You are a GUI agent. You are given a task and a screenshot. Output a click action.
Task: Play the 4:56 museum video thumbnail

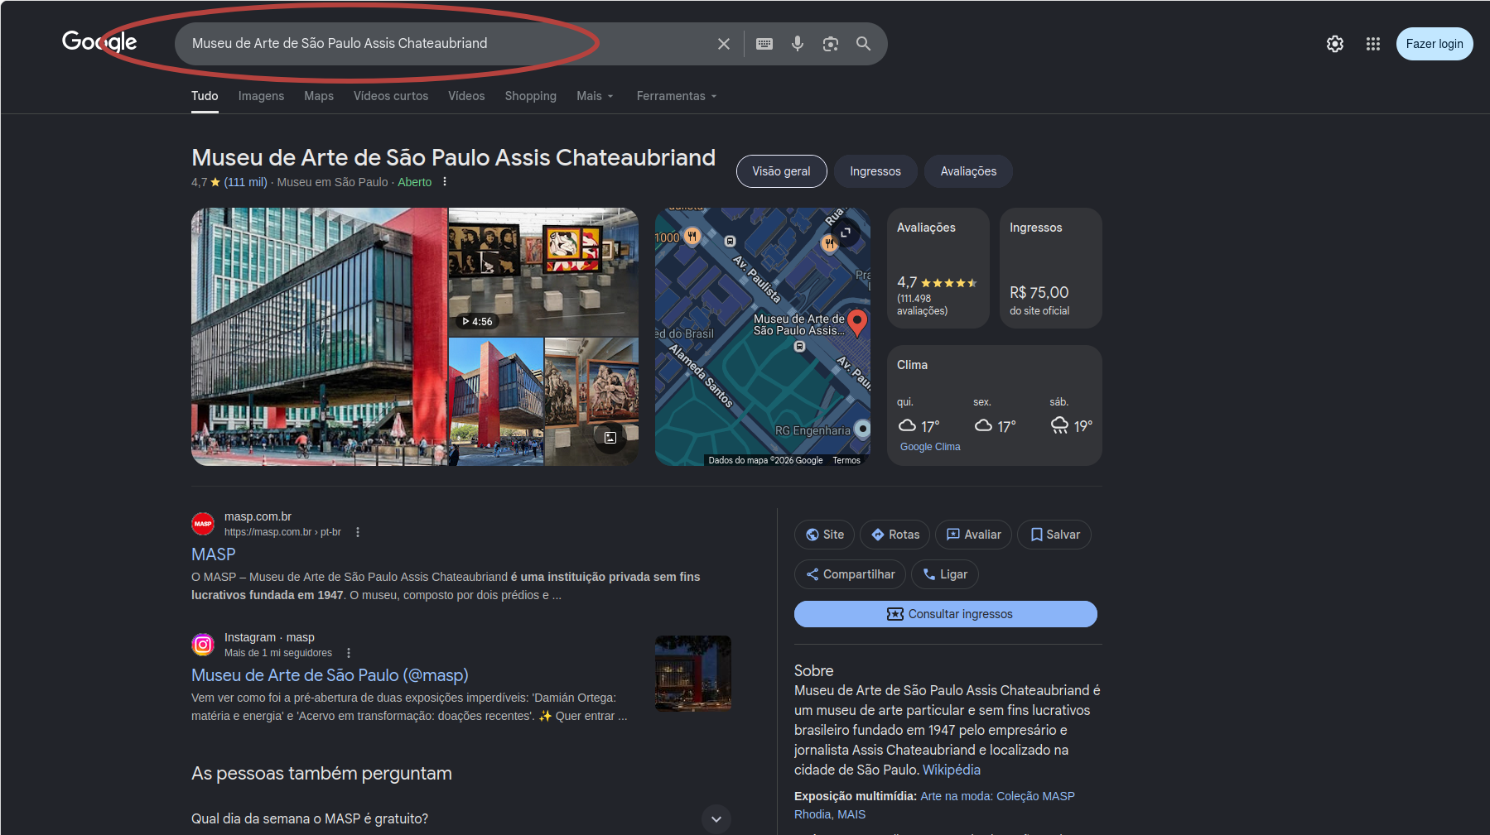pos(543,271)
